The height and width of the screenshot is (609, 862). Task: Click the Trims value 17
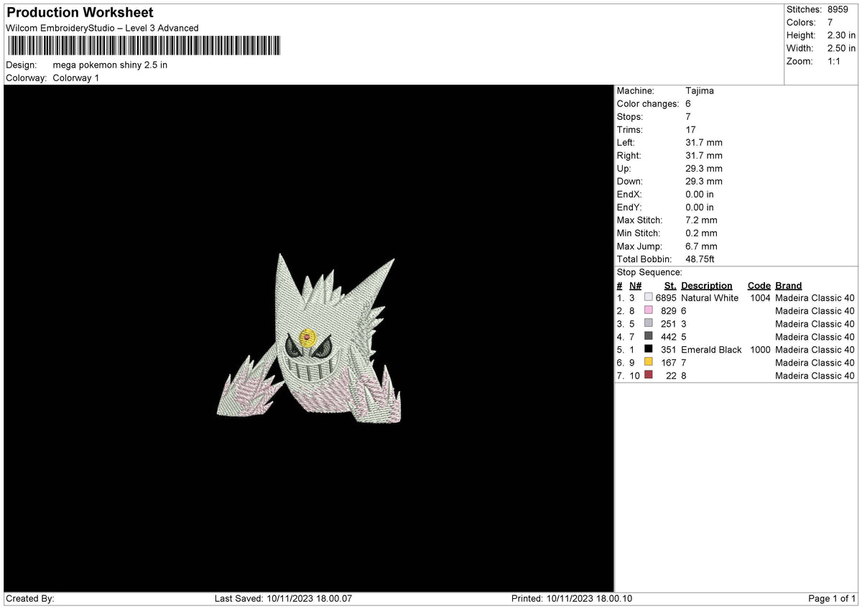pyautogui.click(x=691, y=129)
